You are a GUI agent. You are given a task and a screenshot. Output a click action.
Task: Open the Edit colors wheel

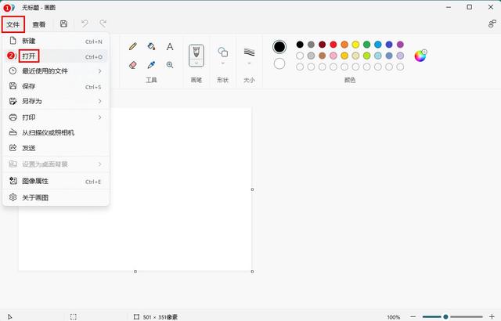tap(420, 56)
